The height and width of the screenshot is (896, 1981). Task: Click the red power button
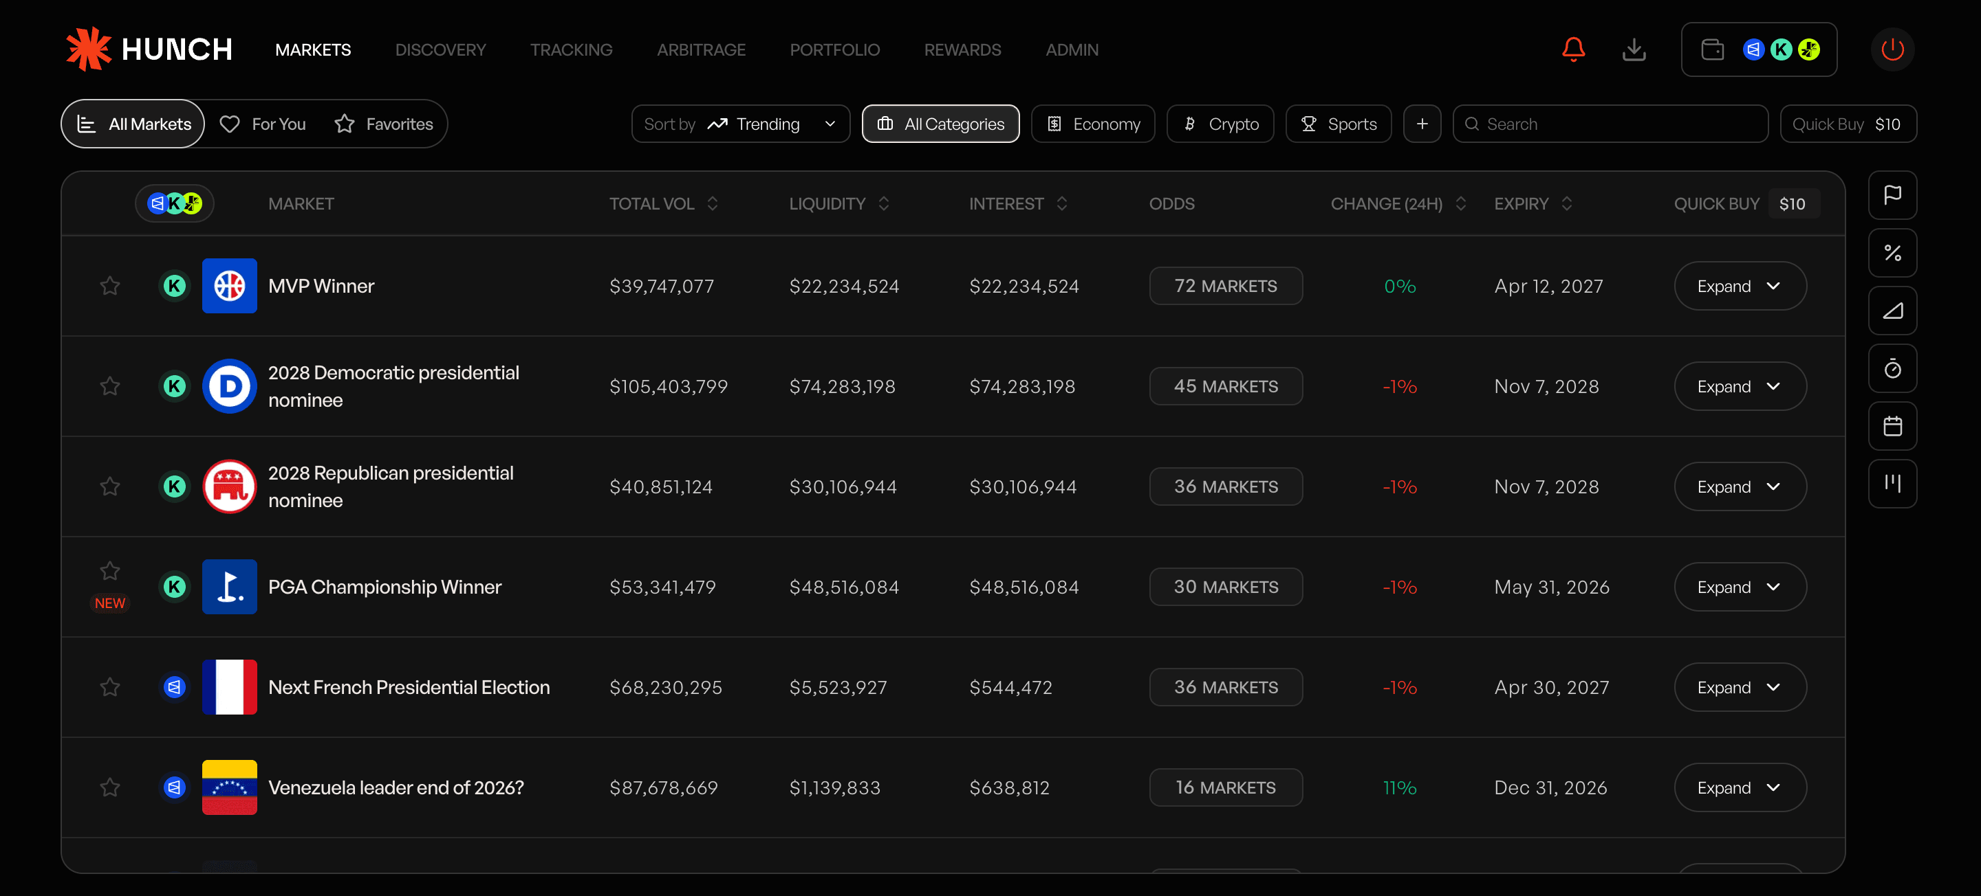(1892, 49)
